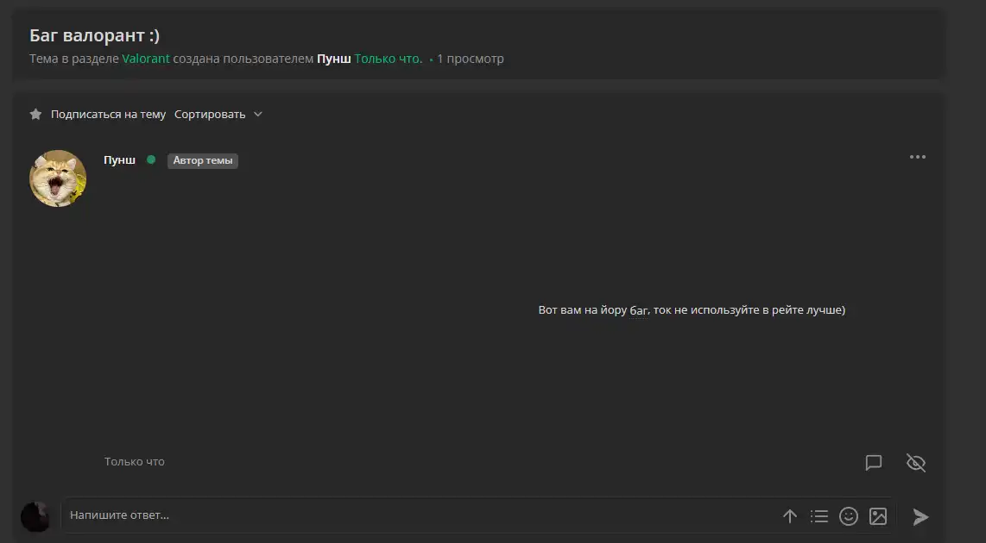Screen dimensions: 986x543
Task: Expand the Сортировать dropdown
Action: (218, 115)
